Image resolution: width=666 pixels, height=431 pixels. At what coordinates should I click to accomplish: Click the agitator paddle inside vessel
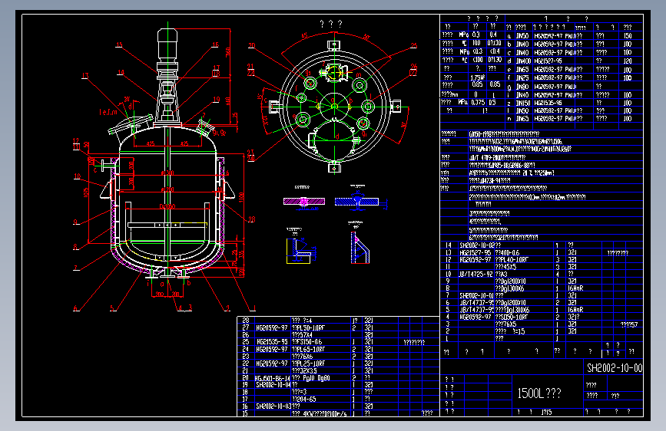tap(167, 225)
